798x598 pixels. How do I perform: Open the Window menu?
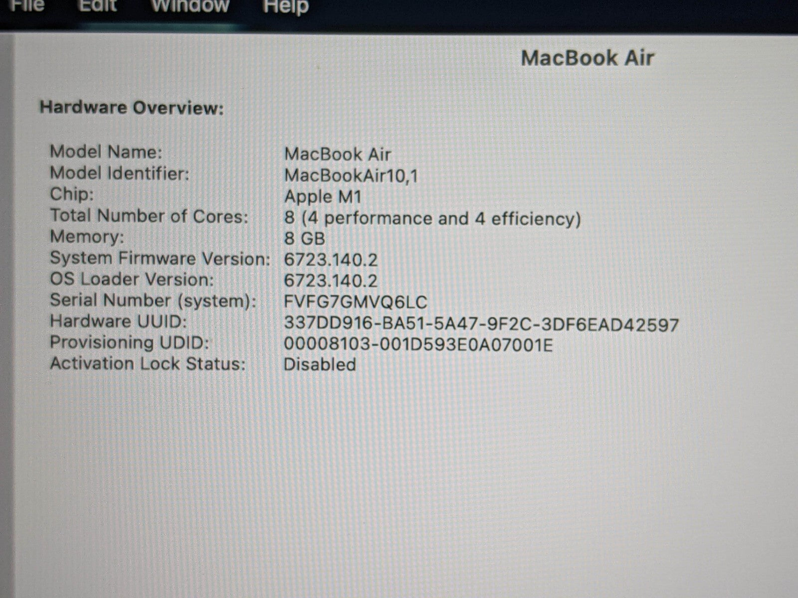190,6
